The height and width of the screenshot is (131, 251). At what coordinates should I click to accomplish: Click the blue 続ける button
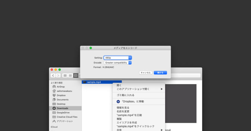(160, 73)
